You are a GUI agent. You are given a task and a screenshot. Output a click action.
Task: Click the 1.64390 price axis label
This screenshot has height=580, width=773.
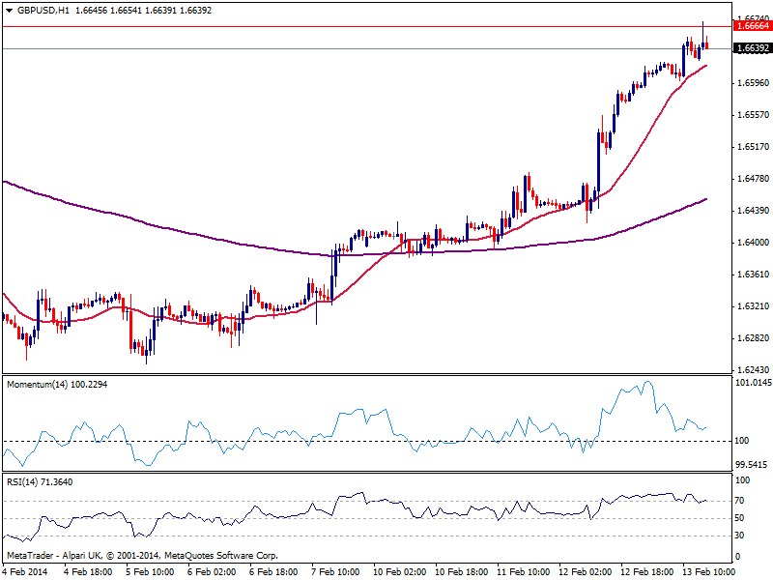point(753,211)
